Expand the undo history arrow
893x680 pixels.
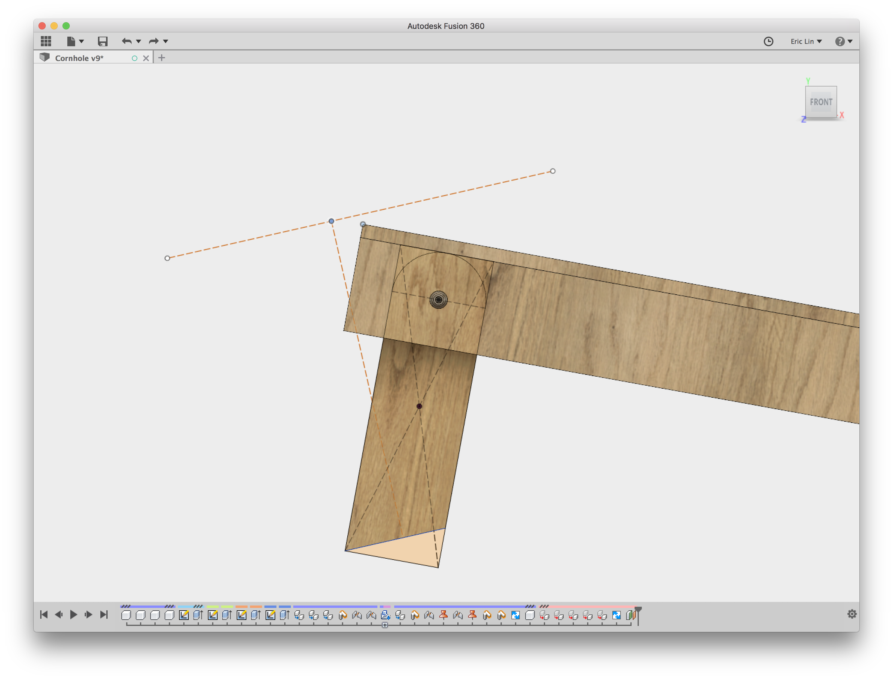139,41
